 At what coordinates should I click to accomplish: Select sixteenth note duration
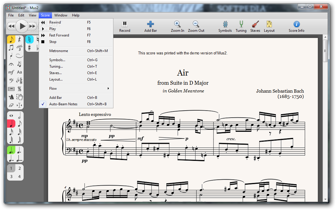tap(11, 132)
